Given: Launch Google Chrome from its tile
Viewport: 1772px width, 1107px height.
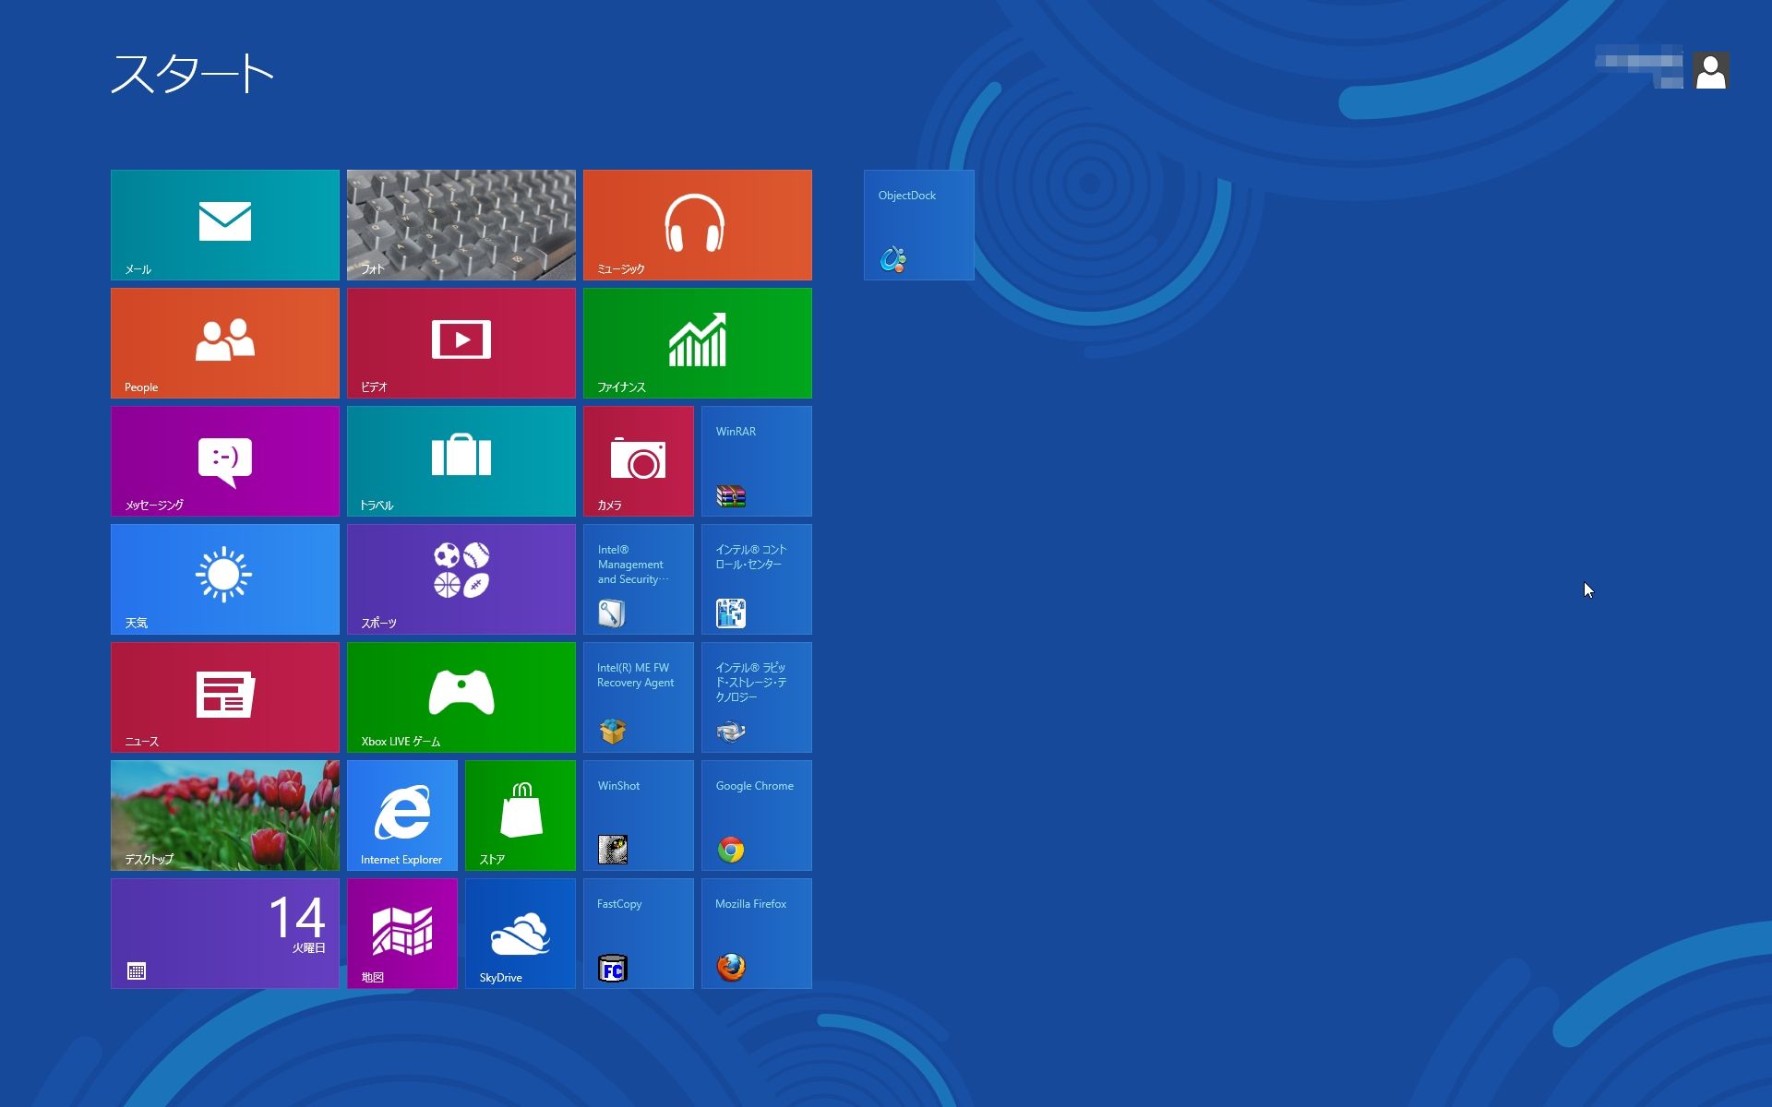Looking at the screenshot, I should click(x=756, y=815).
